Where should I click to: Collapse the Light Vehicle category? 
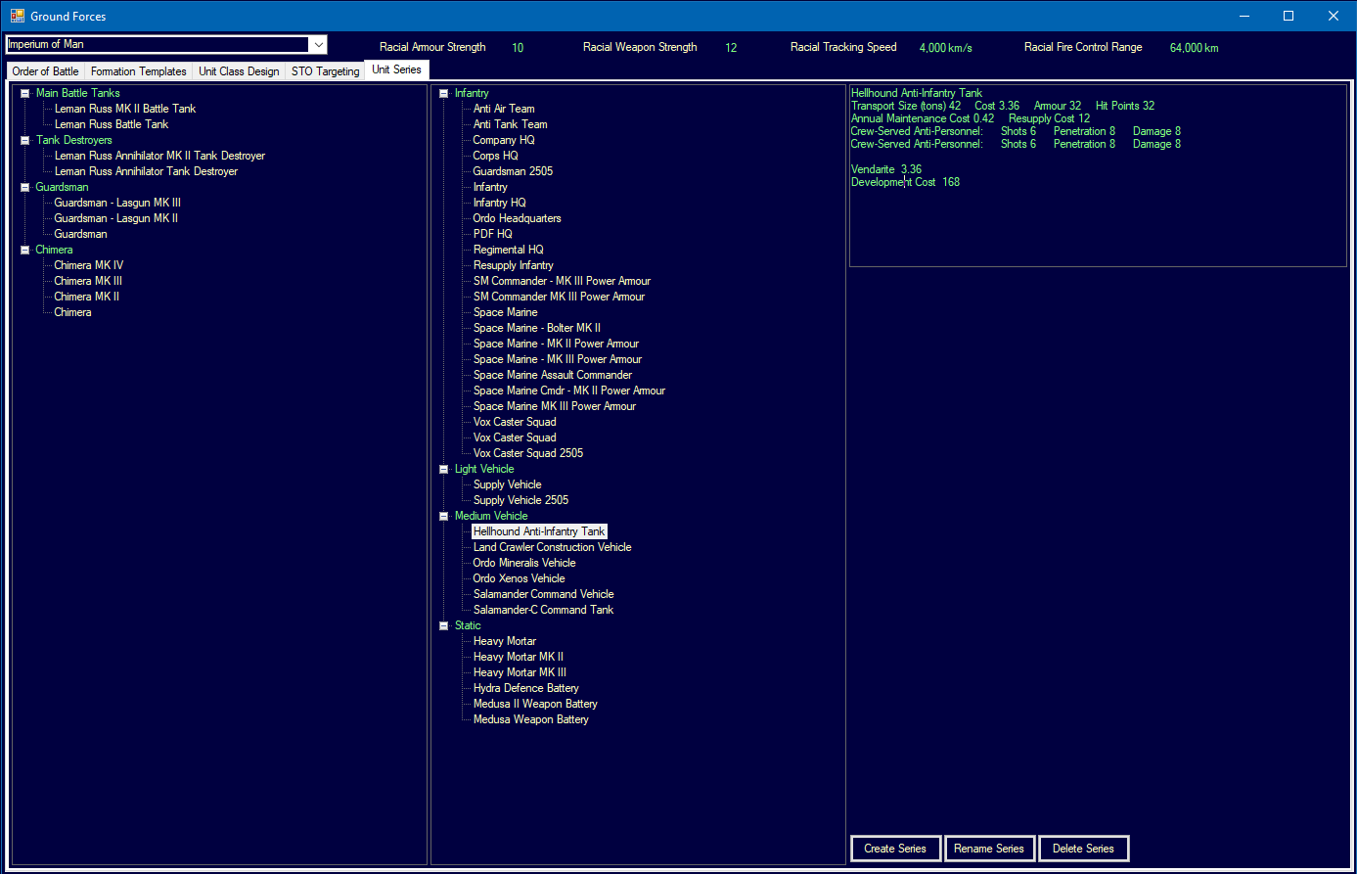[x=443, y=469]
